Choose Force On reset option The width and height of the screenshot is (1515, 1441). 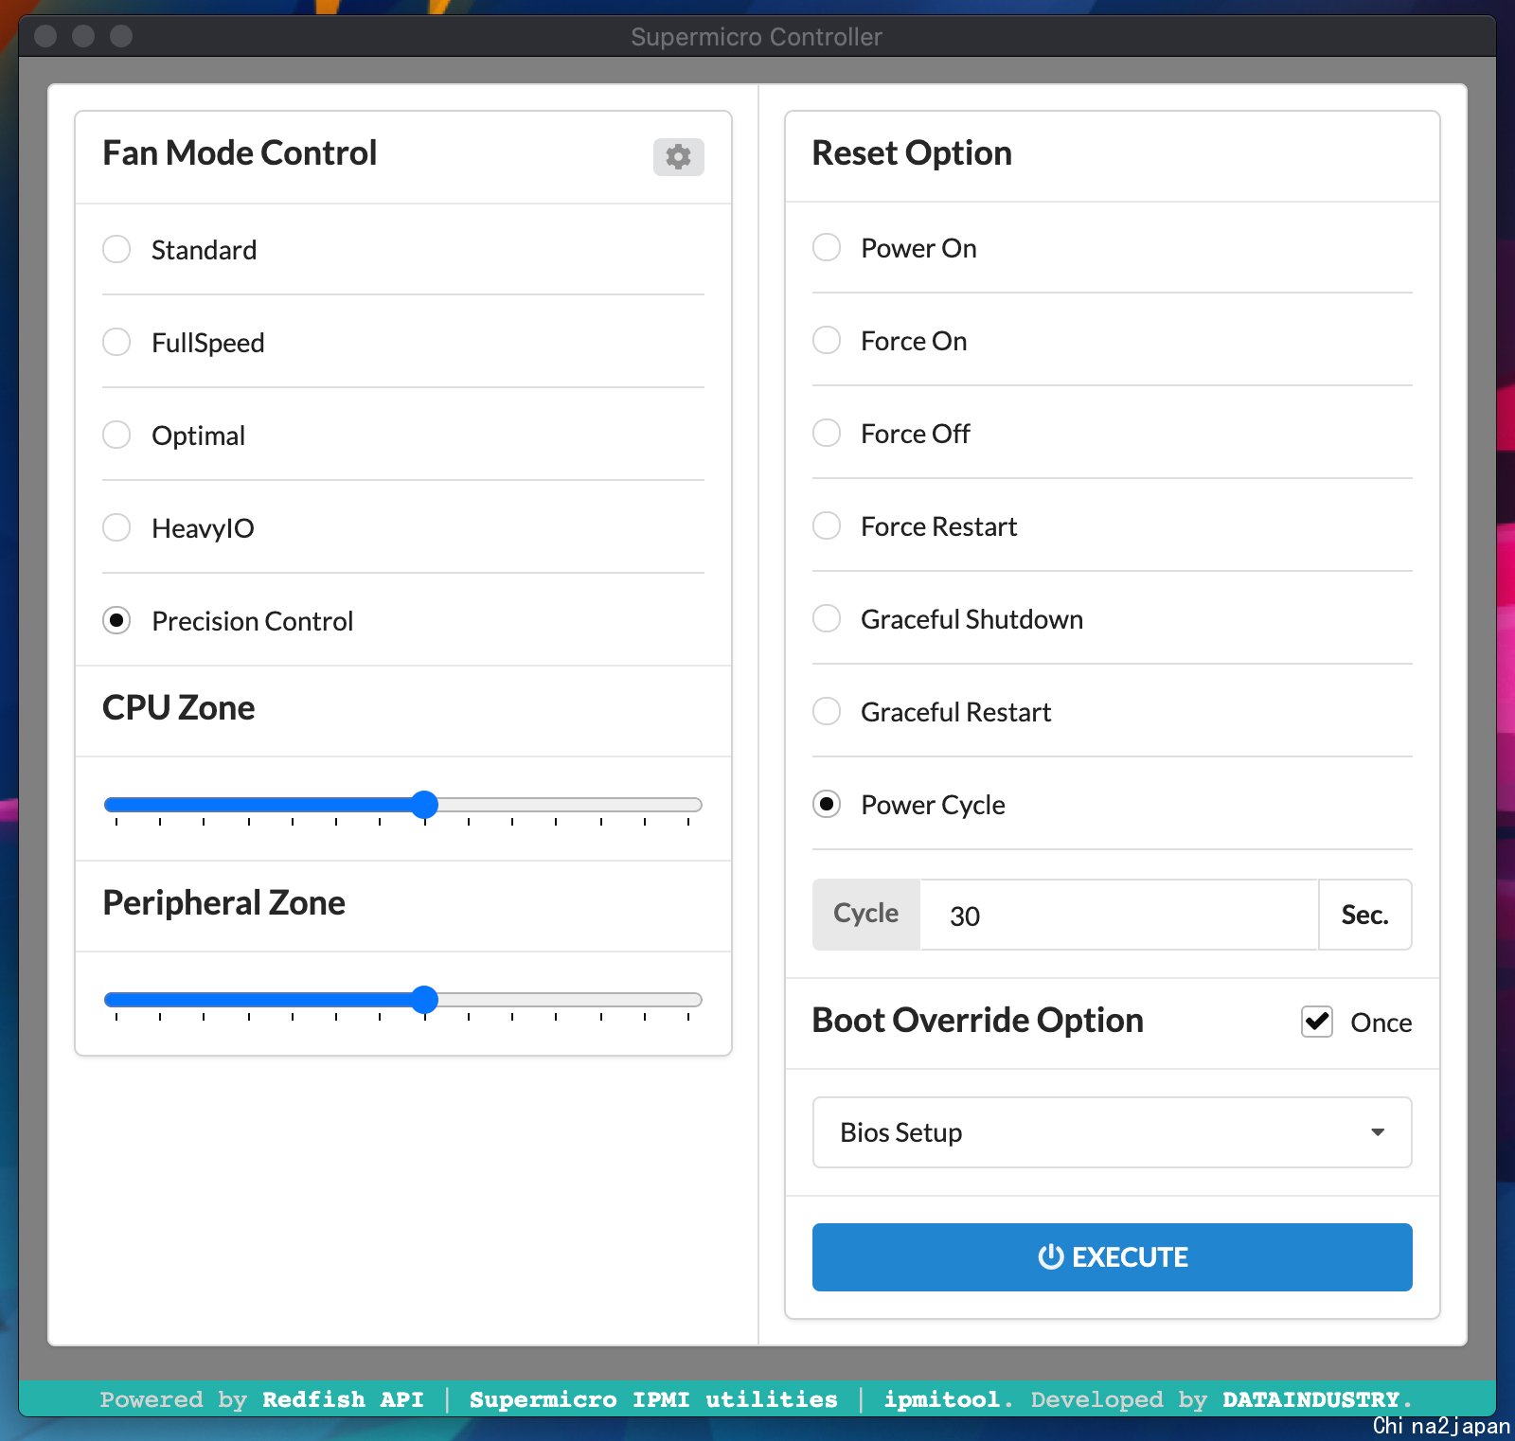click(827, 340)
